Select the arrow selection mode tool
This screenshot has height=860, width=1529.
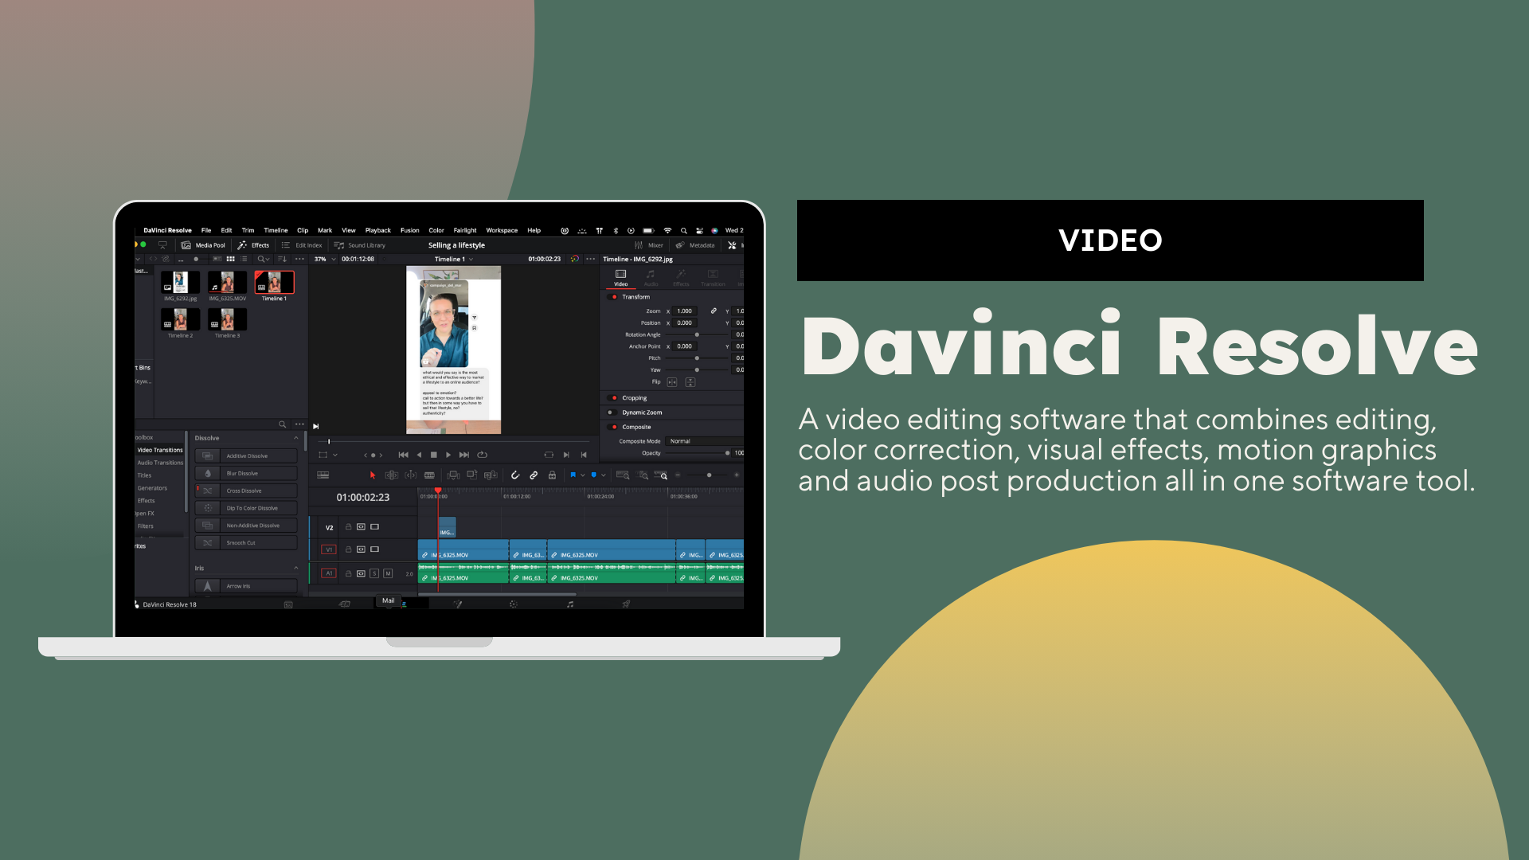(373, 475)
